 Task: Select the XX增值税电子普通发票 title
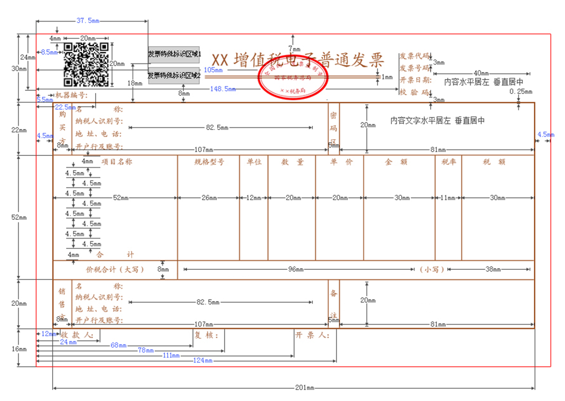[x=299, y=59]
